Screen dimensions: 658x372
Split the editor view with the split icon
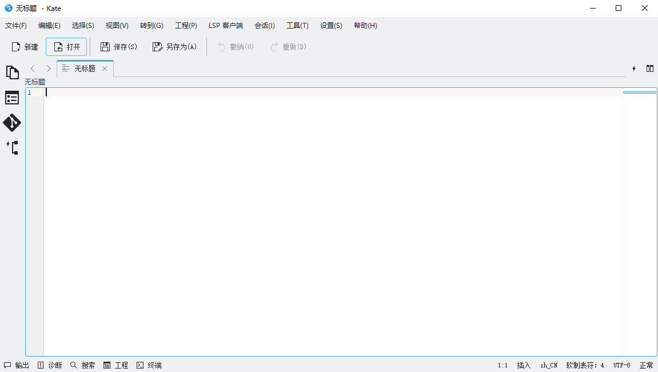pyautogui.click(x=650, y=68)
